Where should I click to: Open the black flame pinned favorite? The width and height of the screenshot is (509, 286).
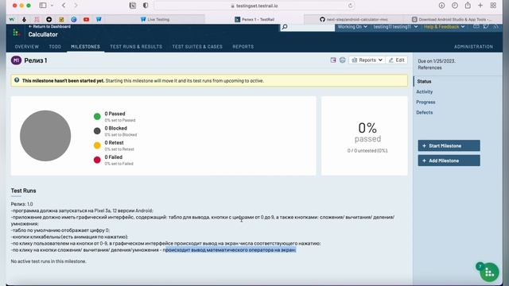(24, 19)
